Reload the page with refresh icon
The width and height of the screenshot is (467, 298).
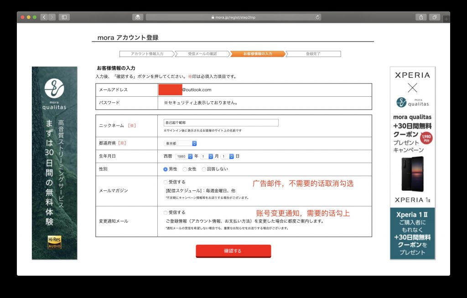pos(317,17)
